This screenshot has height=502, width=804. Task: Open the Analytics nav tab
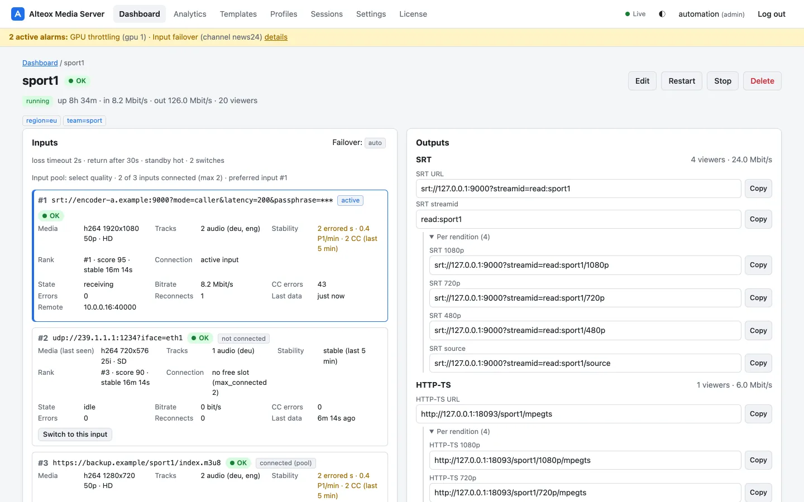(190, 14)
